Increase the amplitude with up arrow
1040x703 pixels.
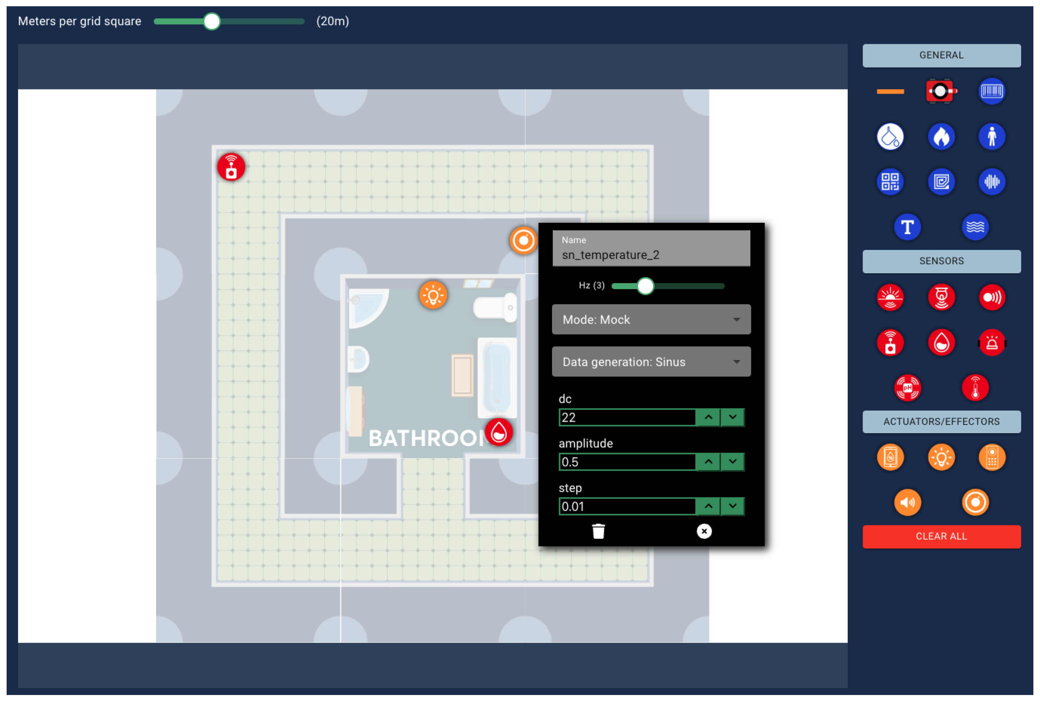tap(708, 462)
